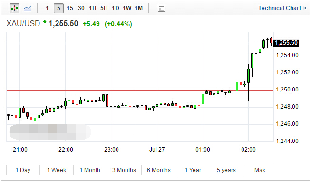Screen dimensions: 311x182
Task: Select the 1D interval
Action: click(116, 8)
